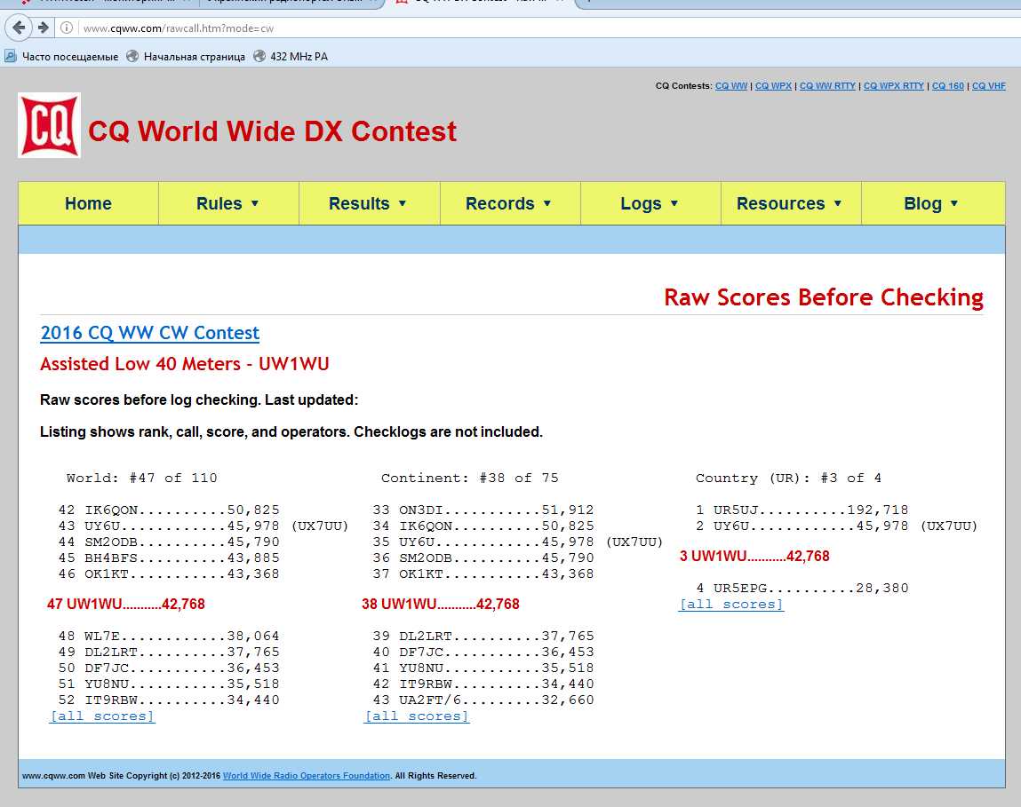The image size is (1021, 807).
Task: Open the CQ WPX RTTY link
Action: click(894, 86)
